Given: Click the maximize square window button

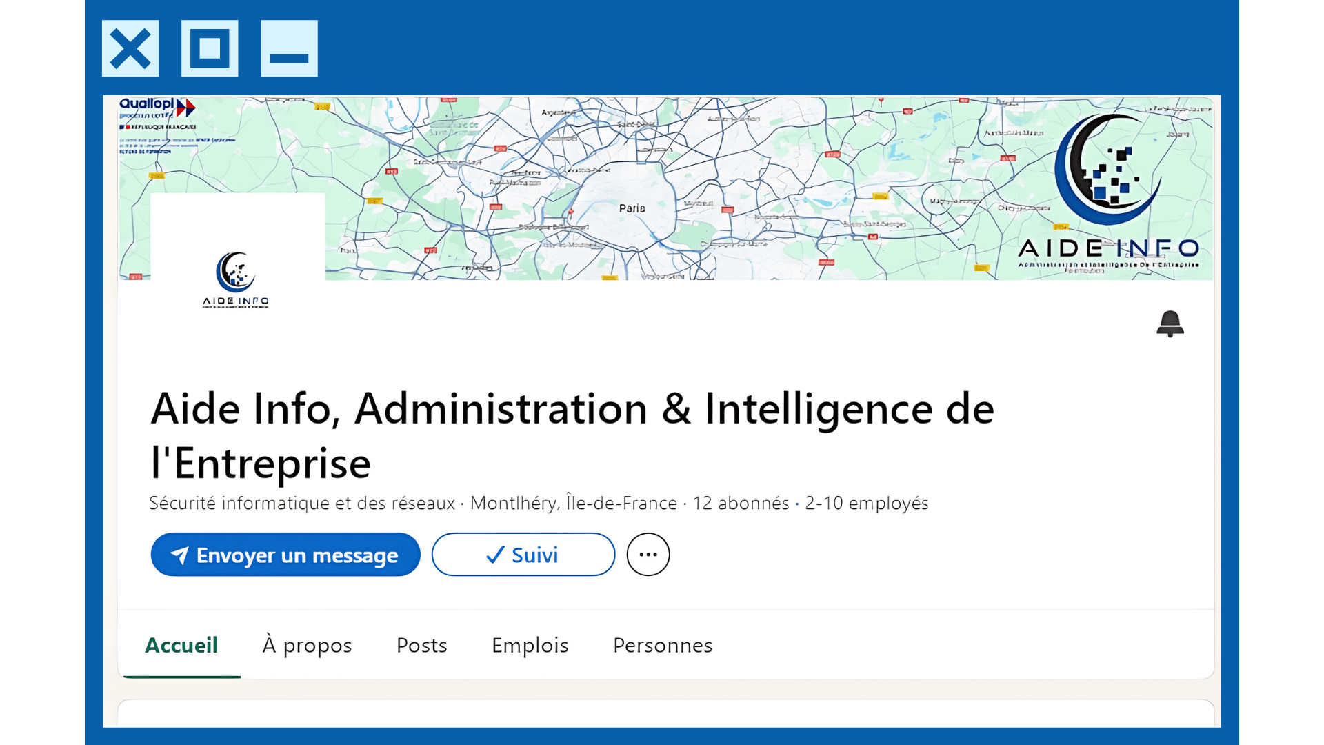Looking at the screenshot, I should click(x=210, y=48).
